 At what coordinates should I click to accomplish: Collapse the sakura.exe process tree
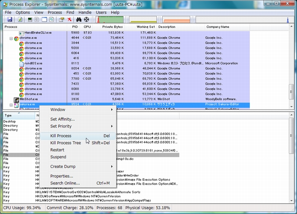11,105
